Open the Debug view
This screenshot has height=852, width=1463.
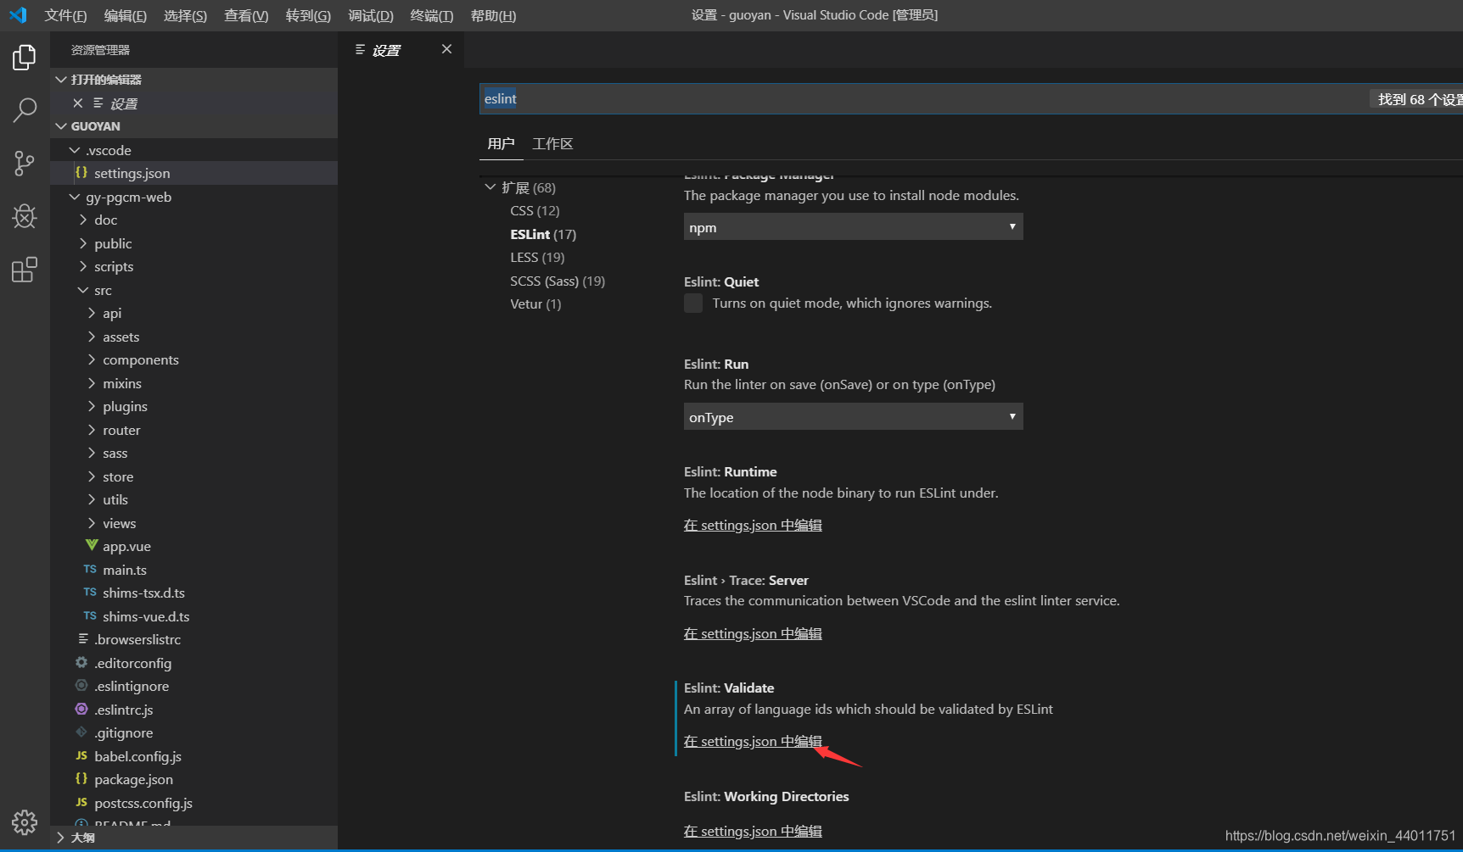click(x=25, y=216)
